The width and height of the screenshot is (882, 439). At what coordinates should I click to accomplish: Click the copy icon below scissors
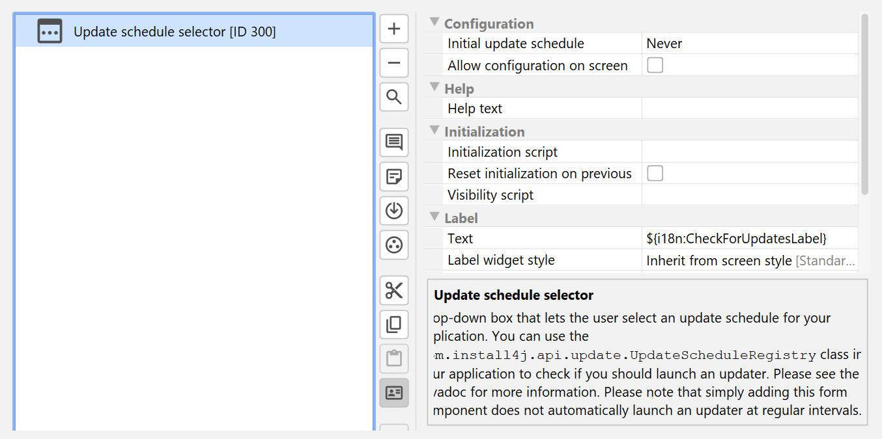pos(394,324)
